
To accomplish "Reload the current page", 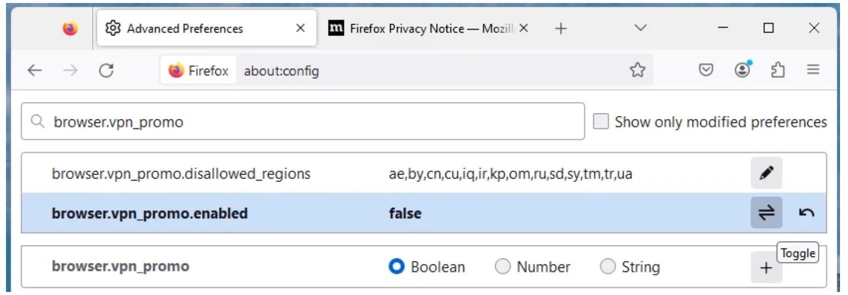I will click(106, 70).
